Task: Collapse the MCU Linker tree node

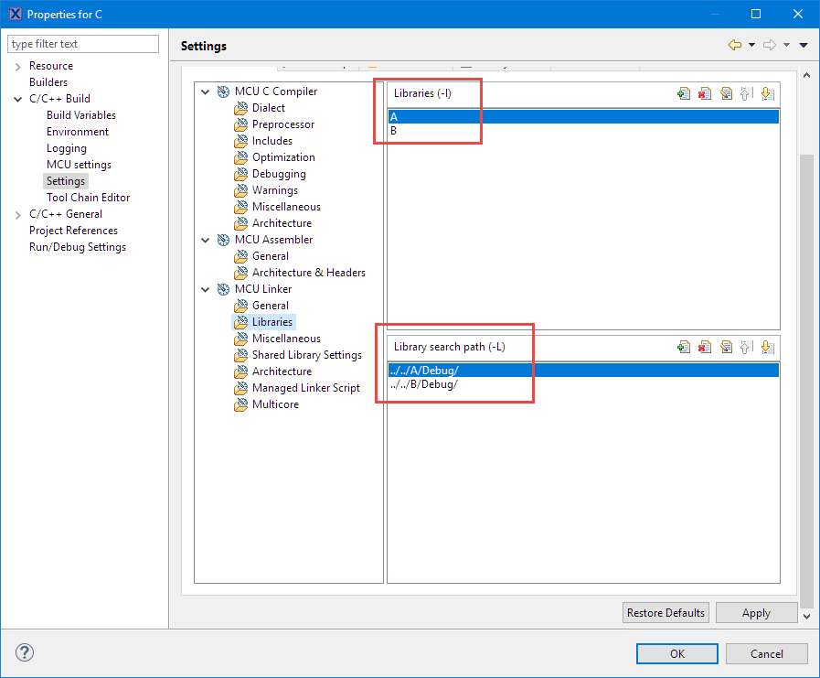Action: 206,289
